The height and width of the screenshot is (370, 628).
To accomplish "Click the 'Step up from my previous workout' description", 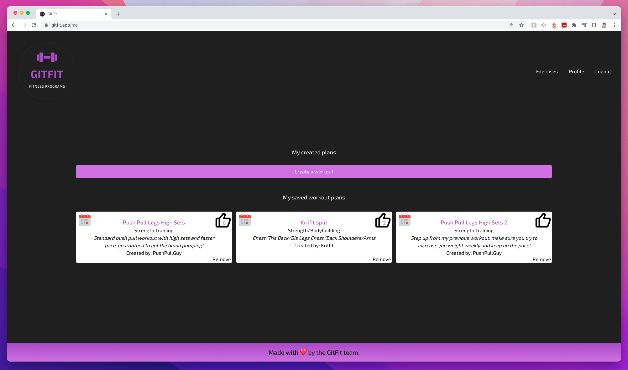I will pos(474,242).
